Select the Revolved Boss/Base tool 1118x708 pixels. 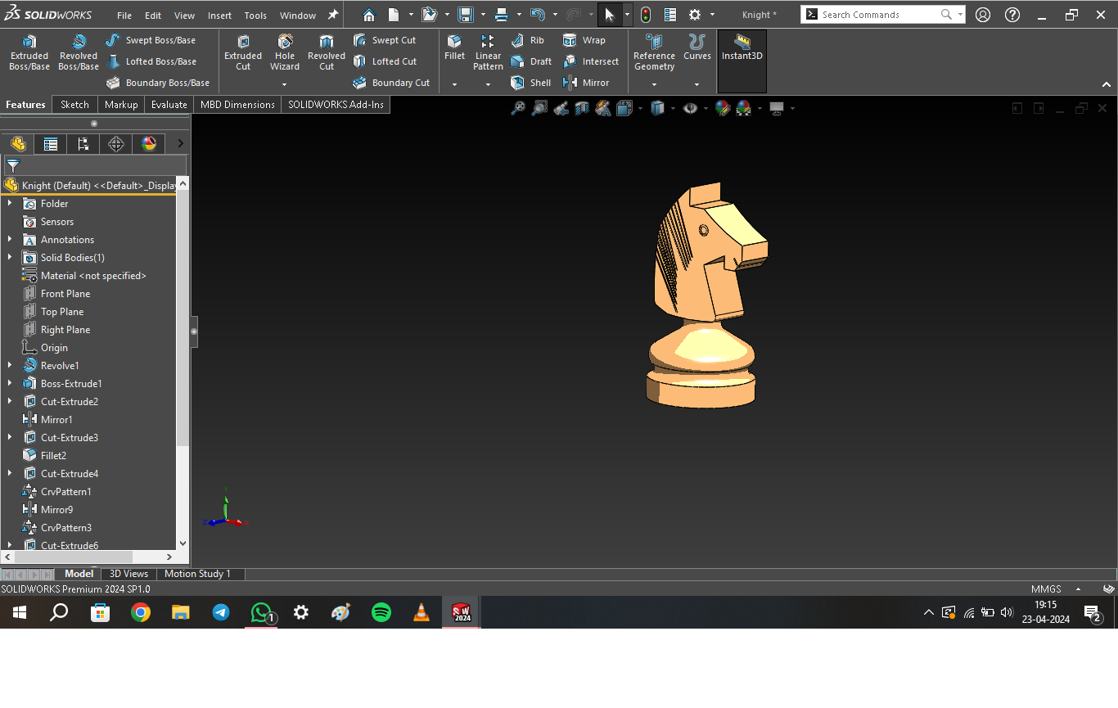coord(79,53)
